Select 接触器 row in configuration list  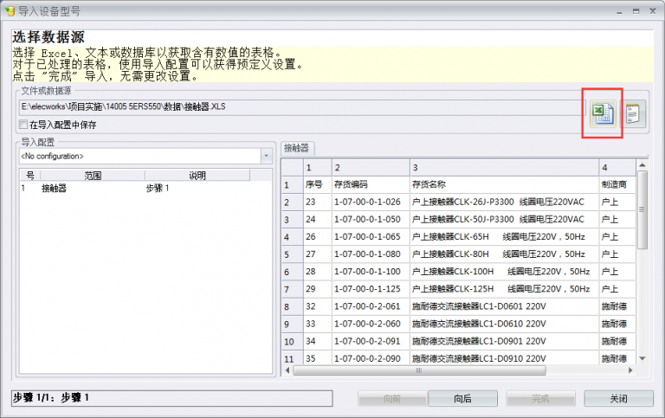145,188
